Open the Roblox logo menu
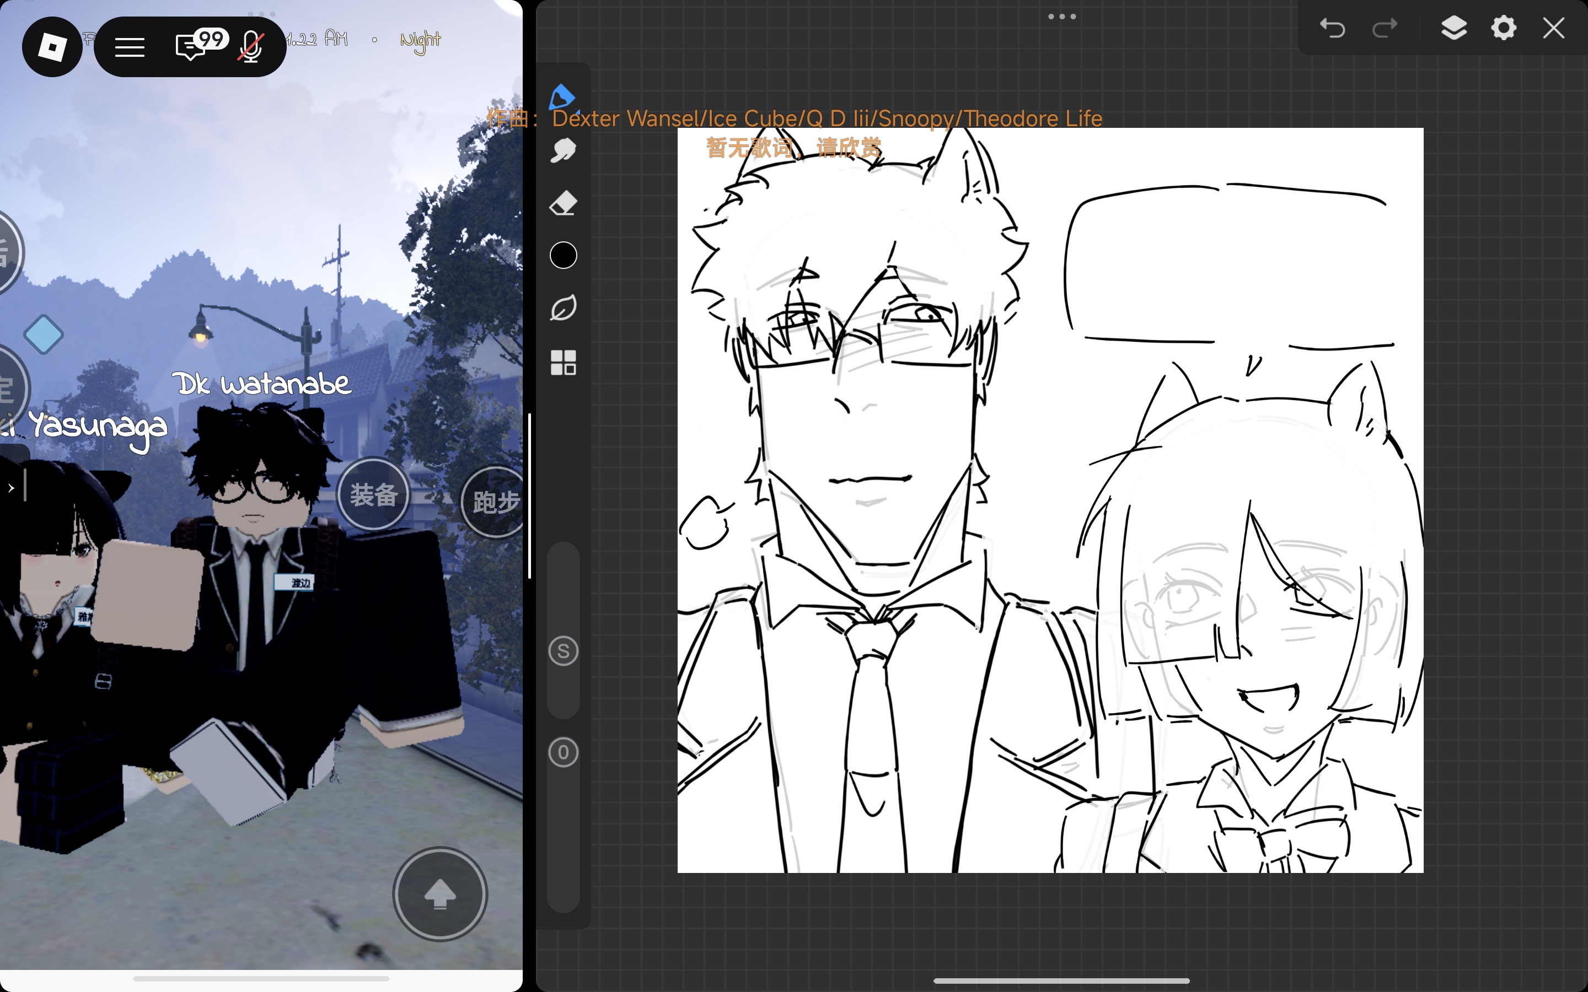This screenshot has width=1588, height=992. [x=52, y=47]
